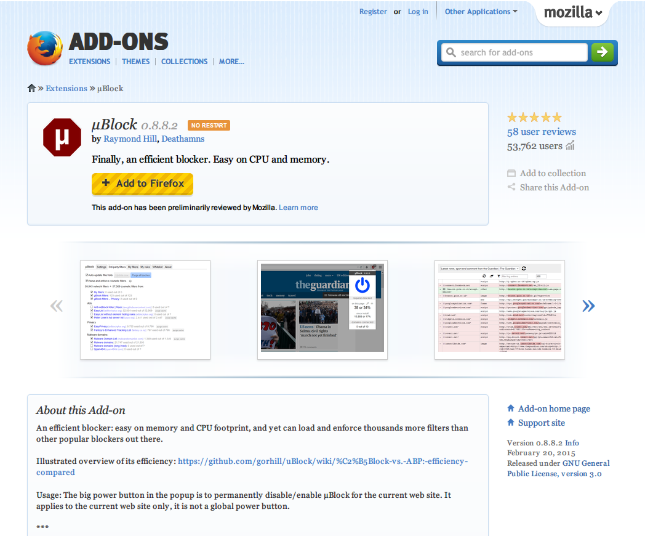Viewport: 645px width, 536px height.
Task: Open the THEMES section
Action: point(135,61)
